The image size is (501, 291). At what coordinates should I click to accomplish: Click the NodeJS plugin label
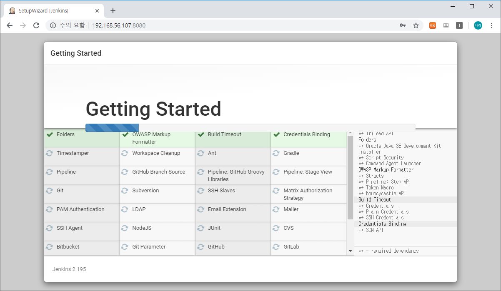click(142, 228)
